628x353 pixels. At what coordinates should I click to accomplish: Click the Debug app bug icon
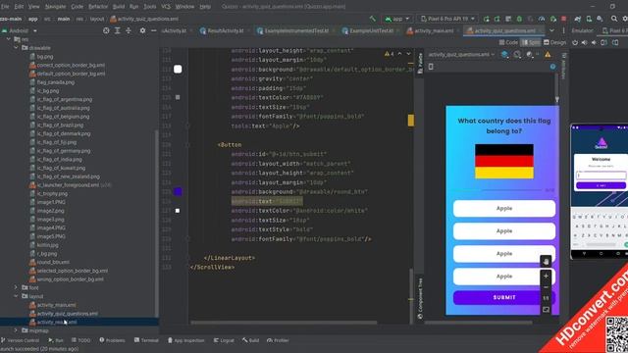[519, 19]
